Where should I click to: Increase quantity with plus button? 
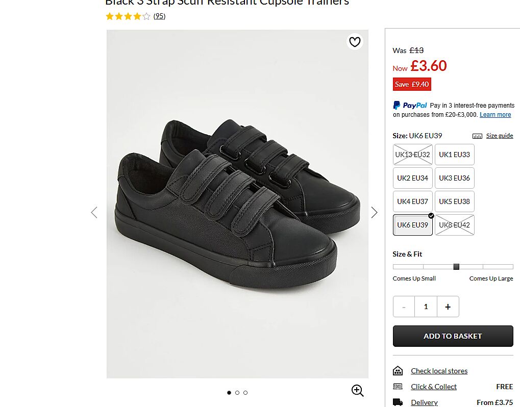coord(448,307)
